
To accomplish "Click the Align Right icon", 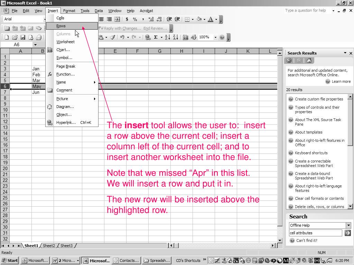I will (109, 19).
